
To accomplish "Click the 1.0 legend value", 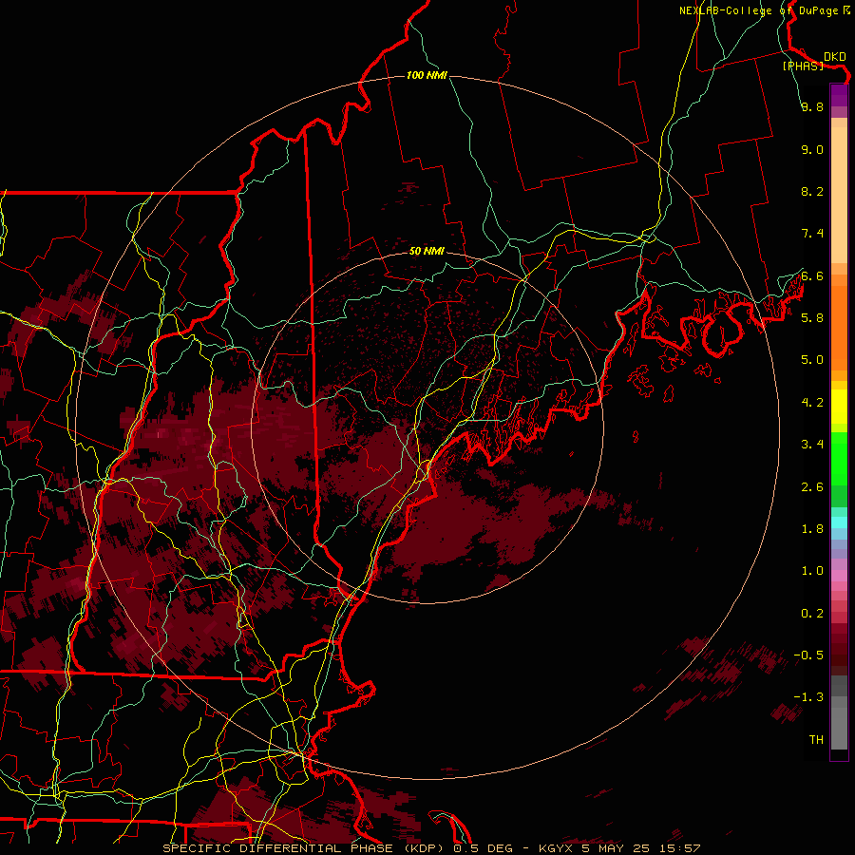I will pyautogui.click(x=812, y=571).
